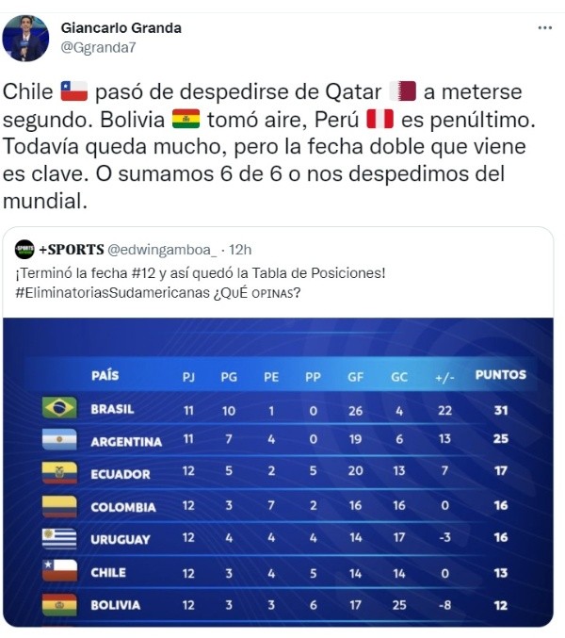565x638 pixels.
Task: Open Giancarlo Granda's profile name link
Action: tap(121, 27)
